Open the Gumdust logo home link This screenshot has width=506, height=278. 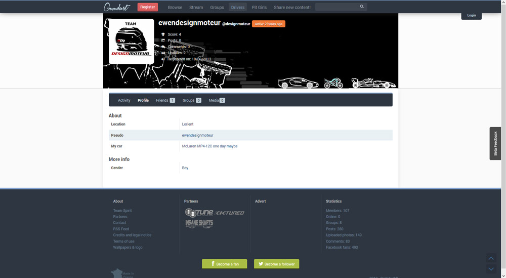pos(116,7)
